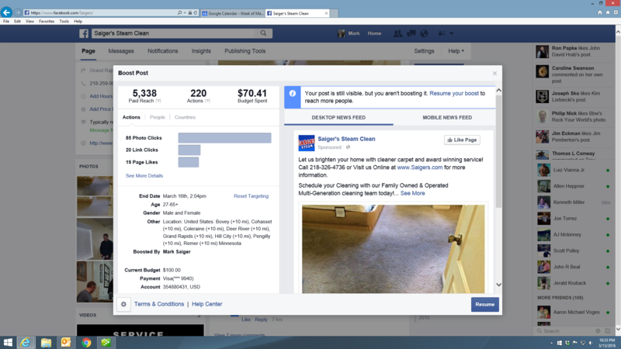The image size is (621, 349).
Task: Select the Mobile News Feed tab
Action: [x=447, y=118]
